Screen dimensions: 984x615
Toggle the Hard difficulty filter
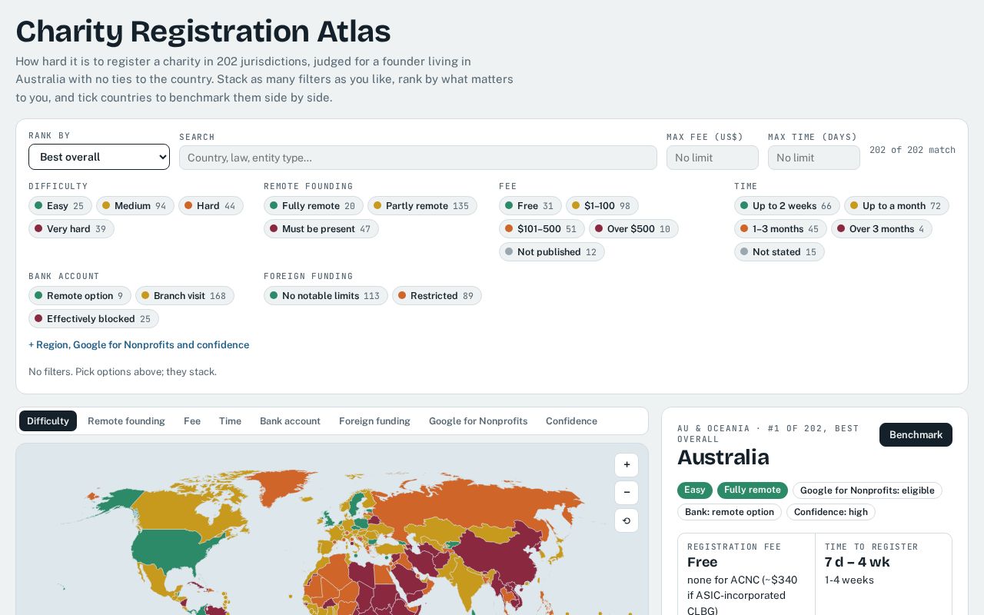[x=211, y=206]
